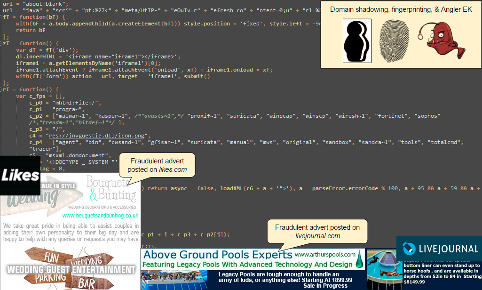
Task: Click the "kasper~1" string in c_p2
Action: 111,116
